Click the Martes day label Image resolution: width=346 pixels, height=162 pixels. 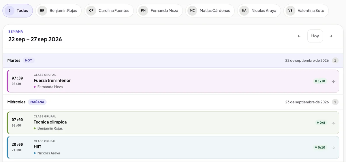pos(14,61)
